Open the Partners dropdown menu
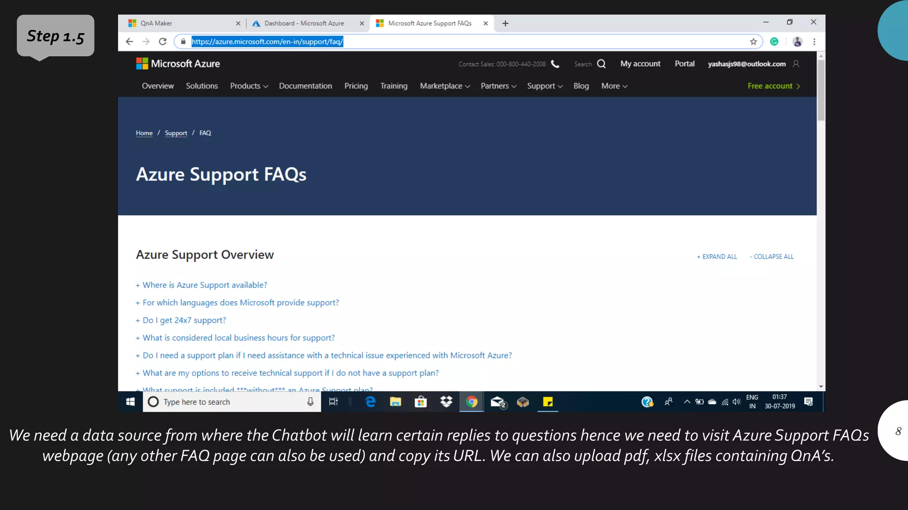 click(499, 86)
